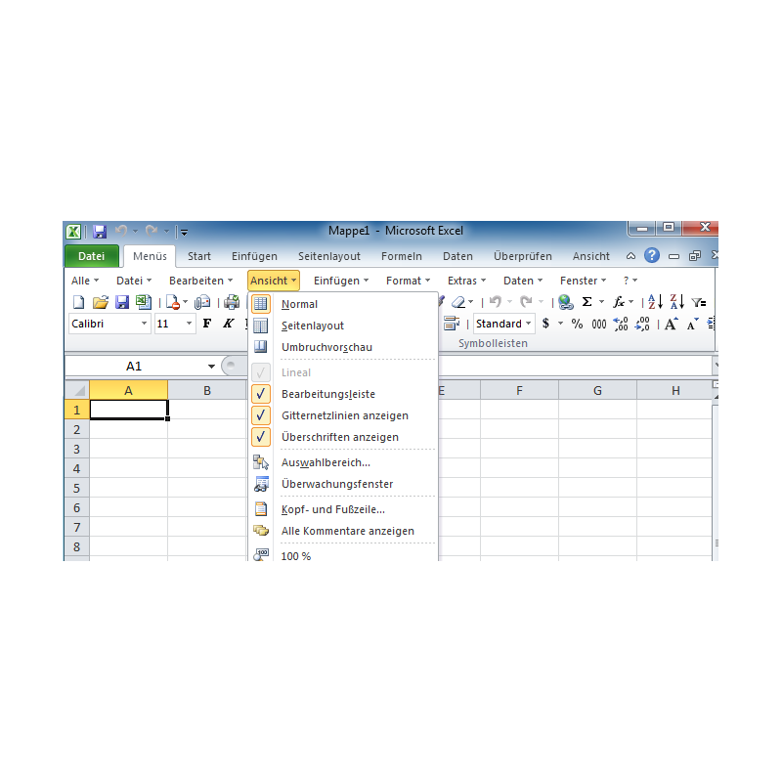Open the green Datei button
The height and width of the screenshot is (782, 782).
[x=91, y=256]
